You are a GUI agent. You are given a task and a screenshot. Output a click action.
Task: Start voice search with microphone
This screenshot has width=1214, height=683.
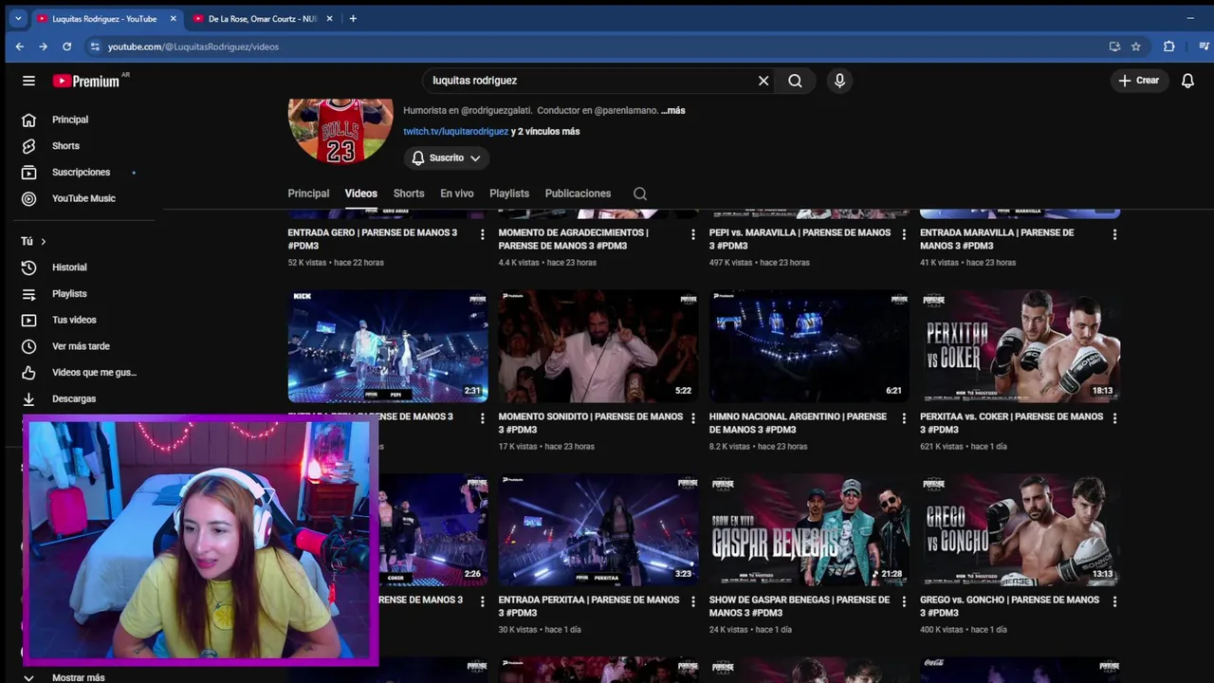839,81
